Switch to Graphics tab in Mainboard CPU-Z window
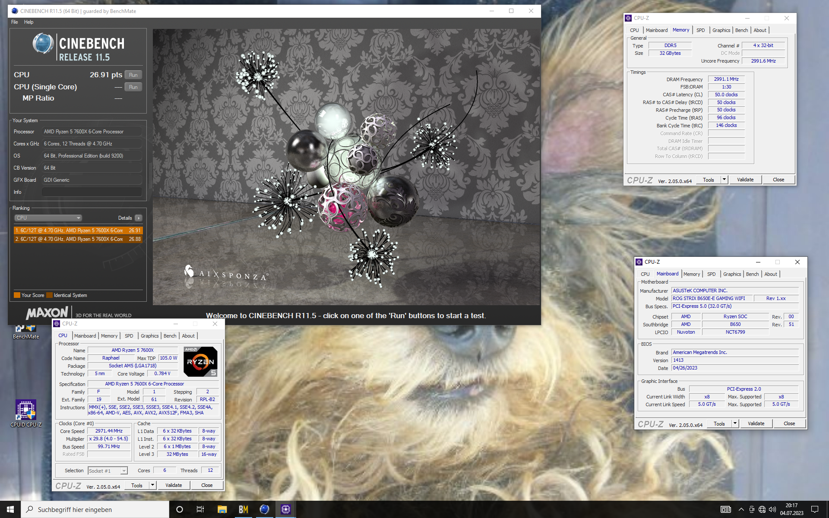The image size is (829, 518). (732, 274)
